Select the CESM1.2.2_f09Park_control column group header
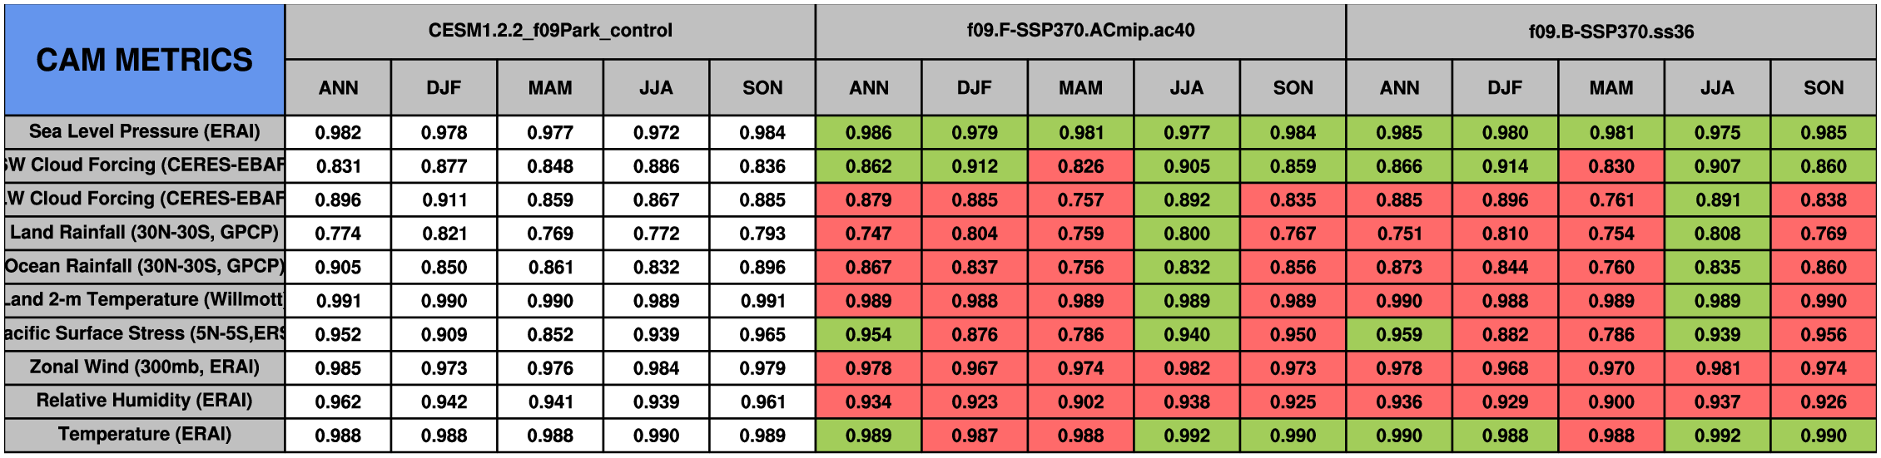 point(550,31)
